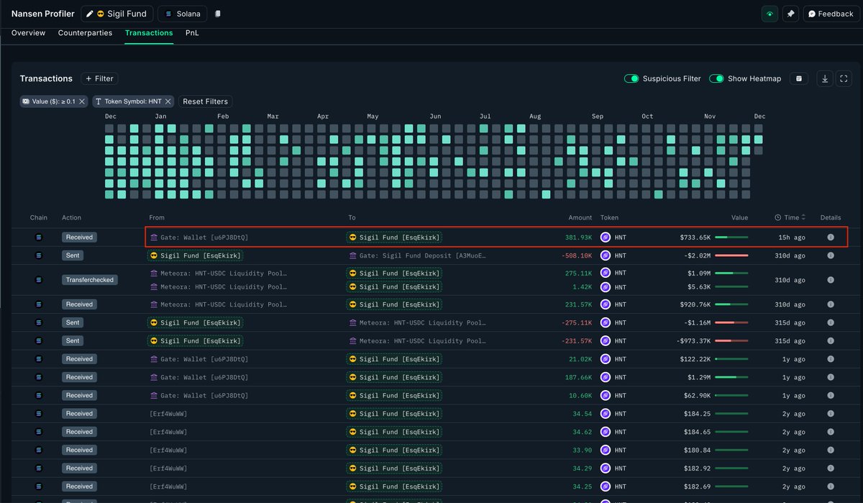Open Meteora pool recipient in -231.57K row

pyautogui.click(x=417, y=341)
